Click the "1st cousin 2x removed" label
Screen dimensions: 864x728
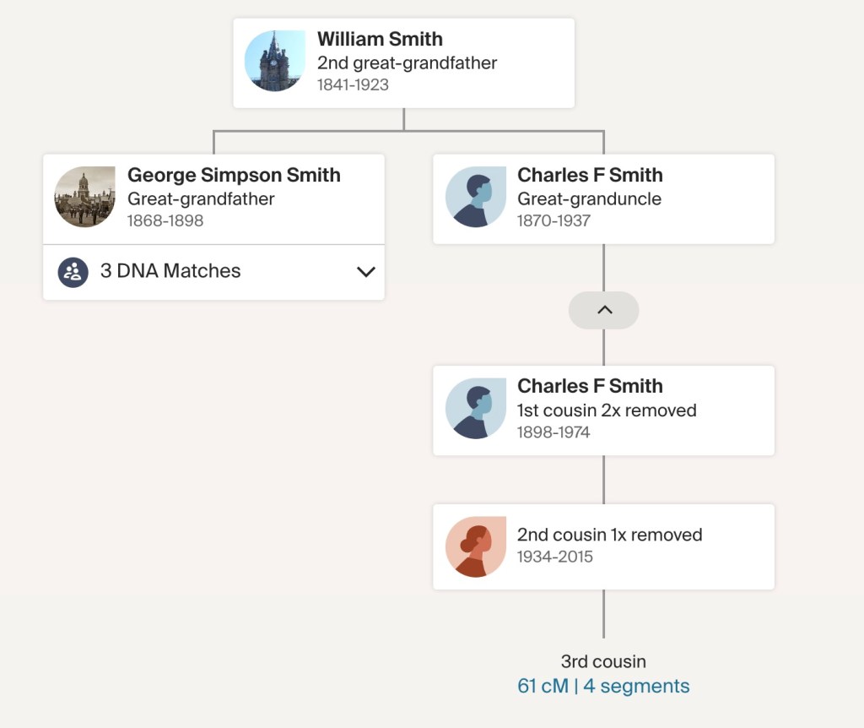pyautogui.click(x=607, y=410)
